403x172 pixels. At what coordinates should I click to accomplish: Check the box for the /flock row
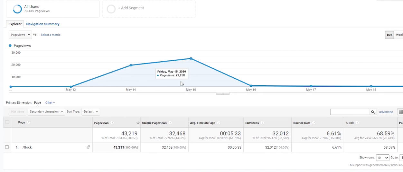click(7, 147)
